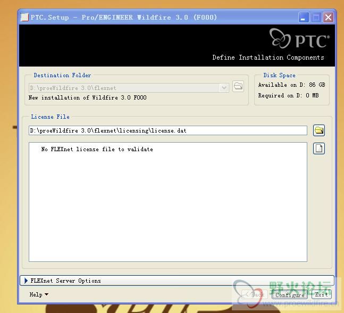Click the 'New installation of Wildfire 3.0 F000' text

coord(88,97)
